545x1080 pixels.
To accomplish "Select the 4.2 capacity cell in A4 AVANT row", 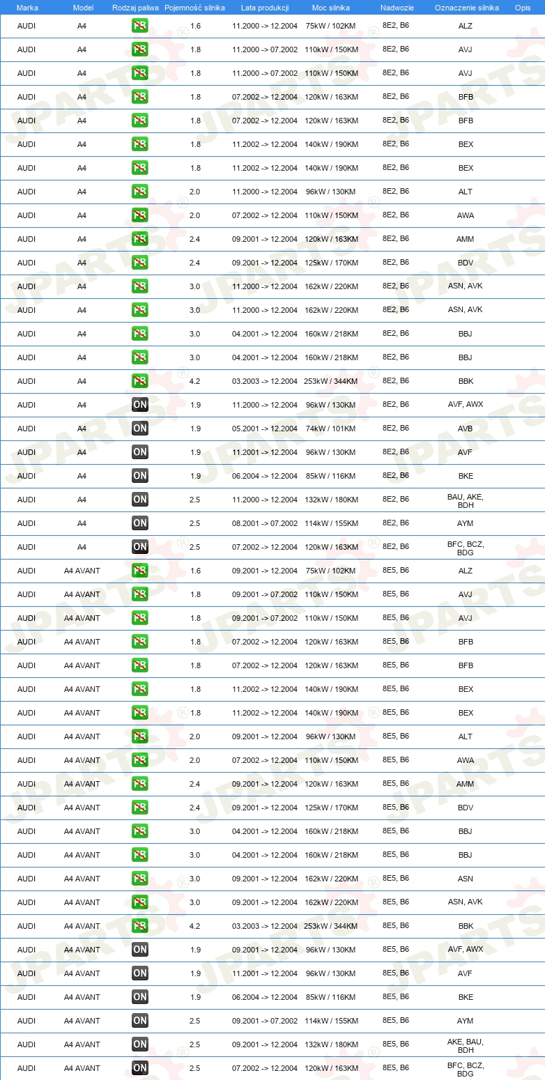I will coord(195,927).
